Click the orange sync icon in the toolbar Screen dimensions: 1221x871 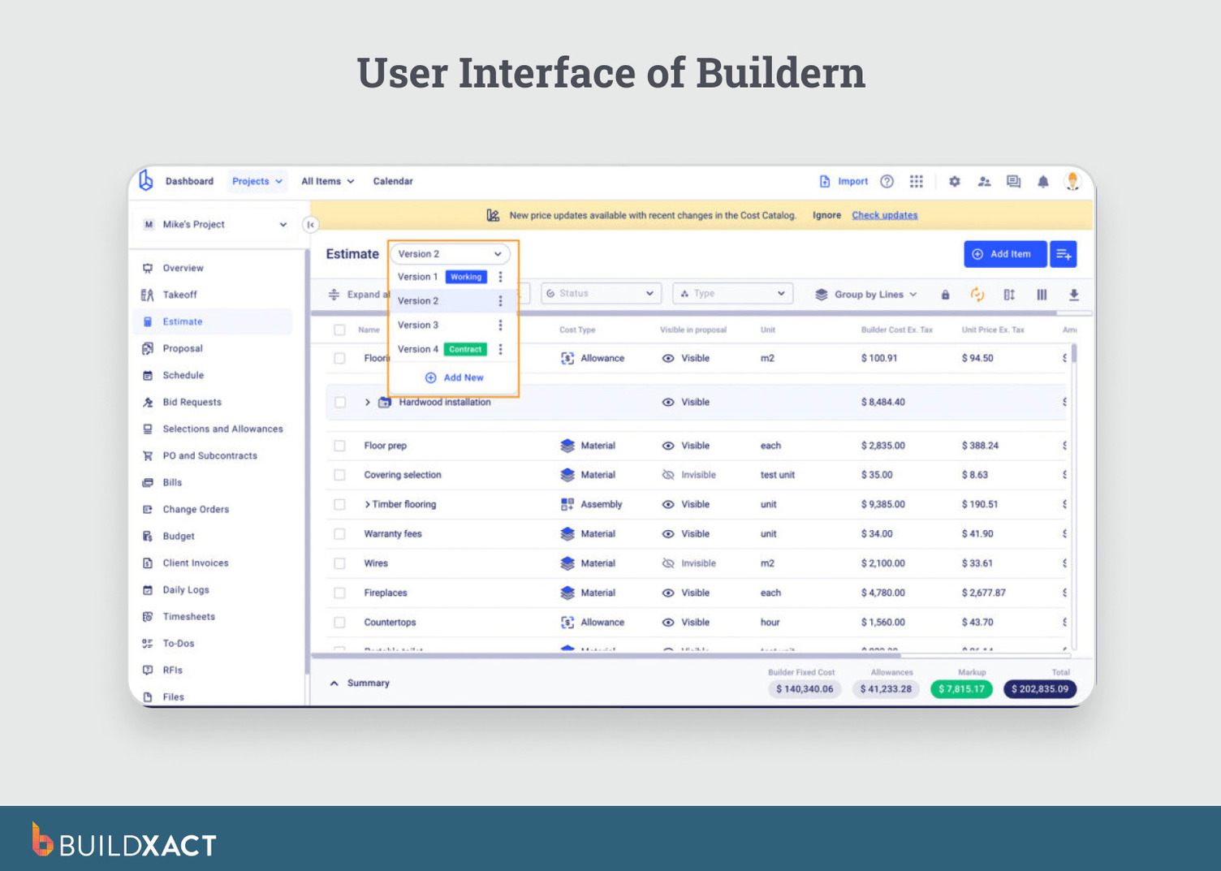[977, 294]
